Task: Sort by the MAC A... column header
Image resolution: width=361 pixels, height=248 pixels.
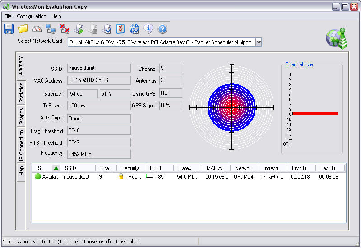Action: tap(216, 168)
